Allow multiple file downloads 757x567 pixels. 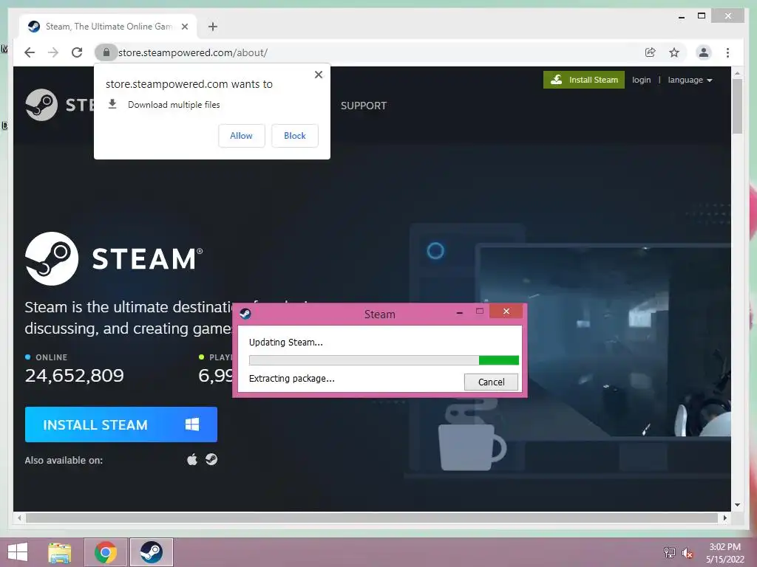(x=242, y=136)
